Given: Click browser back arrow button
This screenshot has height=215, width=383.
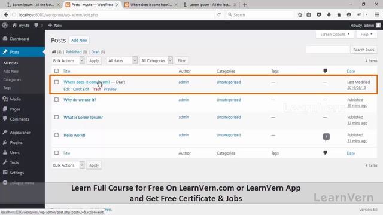Looking at the screenshot, I should (6, 14).
